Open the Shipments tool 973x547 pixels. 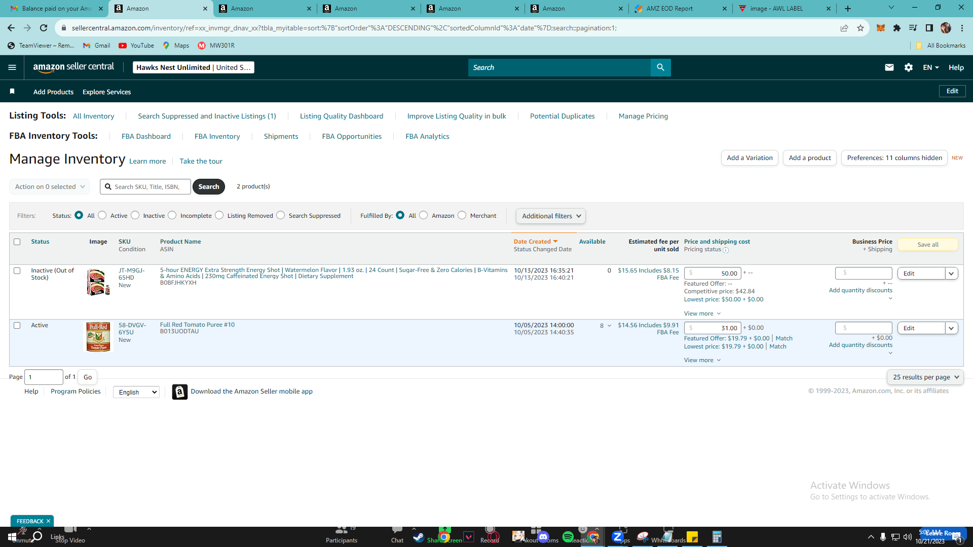point(281,136)
